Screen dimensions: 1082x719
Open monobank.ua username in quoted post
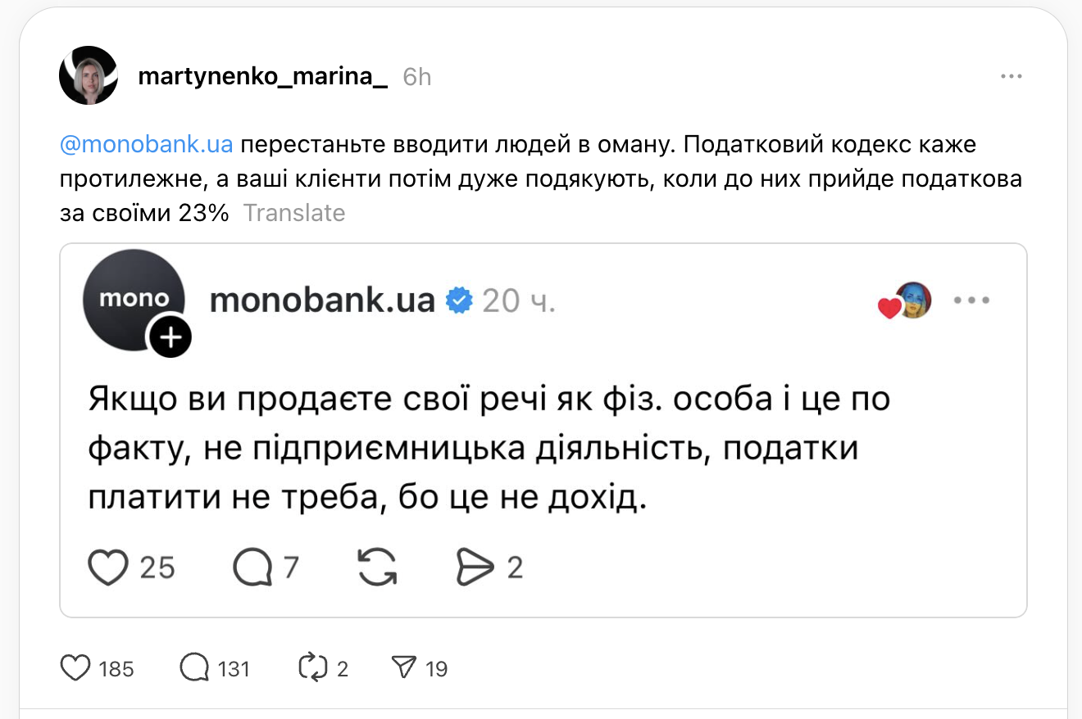tap(322, 301)
